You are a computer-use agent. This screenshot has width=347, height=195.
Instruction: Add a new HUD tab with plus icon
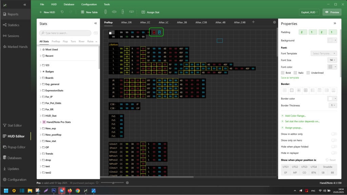(x=253, y=22)
